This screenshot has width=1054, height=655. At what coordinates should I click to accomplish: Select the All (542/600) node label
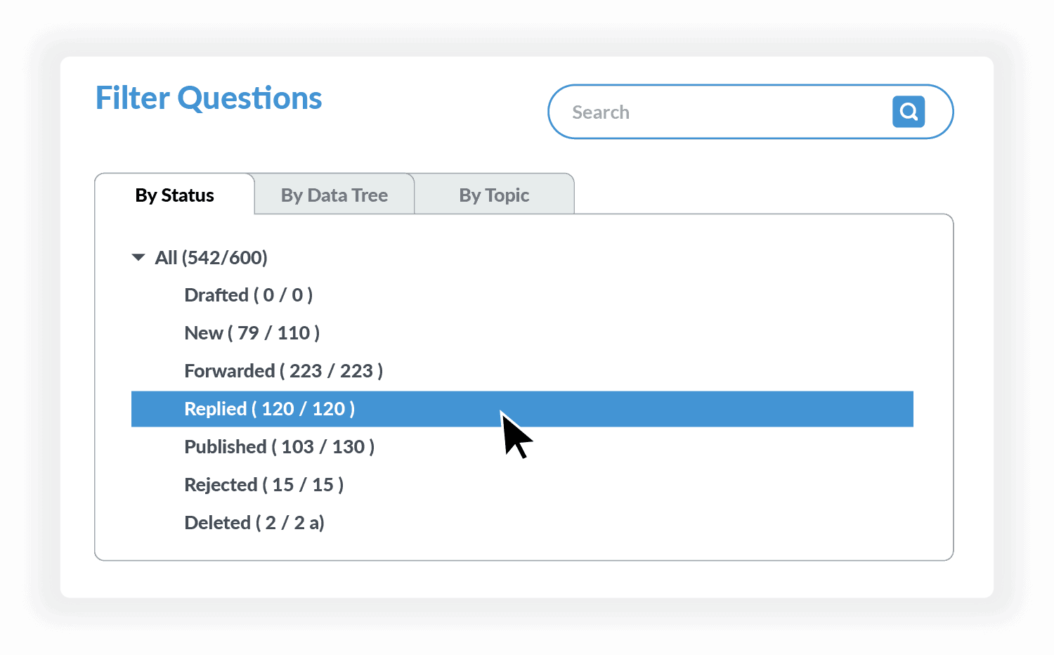(x=211, y=258)
